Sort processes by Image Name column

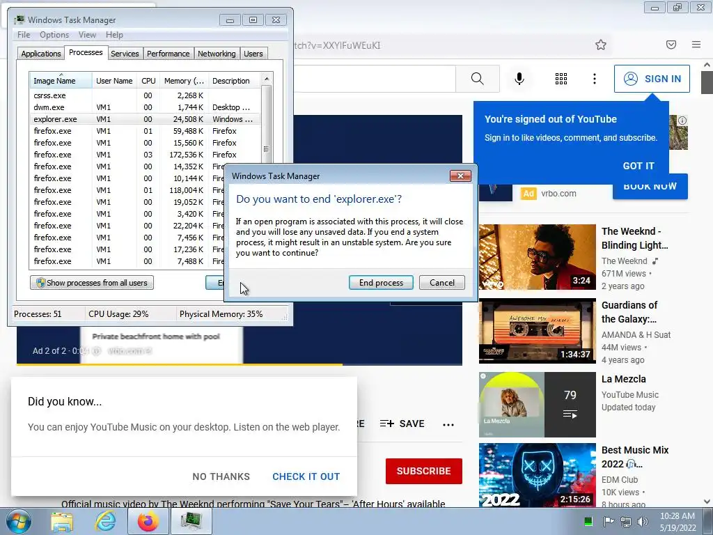61,81
